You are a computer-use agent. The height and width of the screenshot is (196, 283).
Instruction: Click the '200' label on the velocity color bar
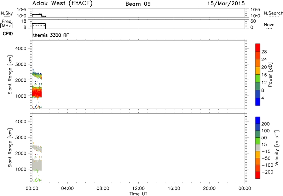(266, 124)
